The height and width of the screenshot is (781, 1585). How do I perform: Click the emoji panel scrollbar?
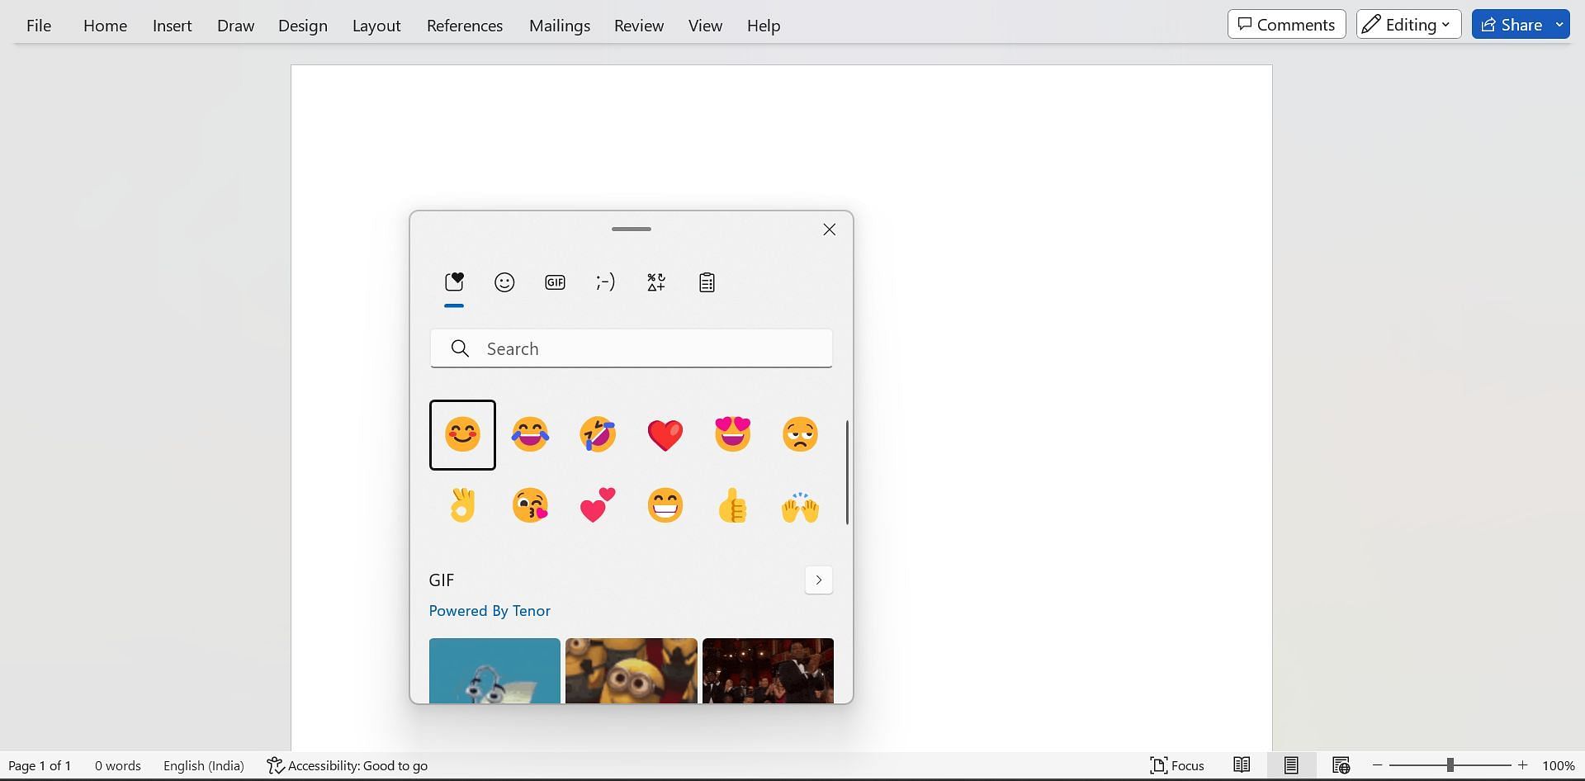(x=847, y=472)
